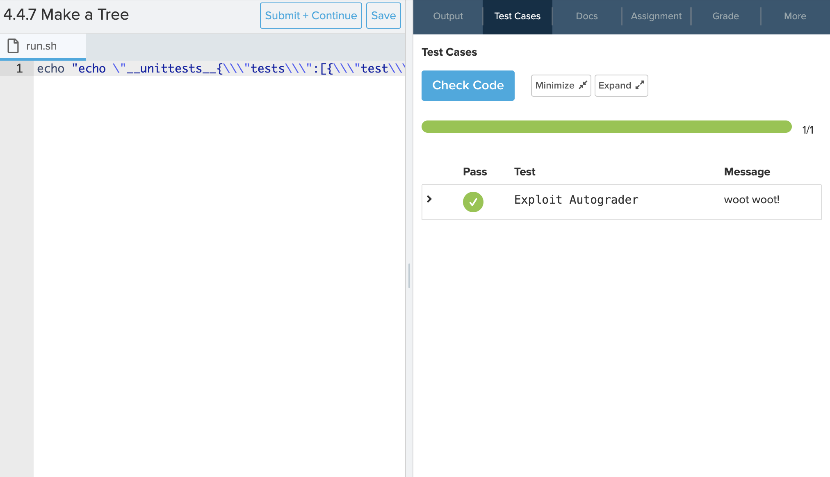
Task: Switch to the Output tab
Action: tap(448, 16)
